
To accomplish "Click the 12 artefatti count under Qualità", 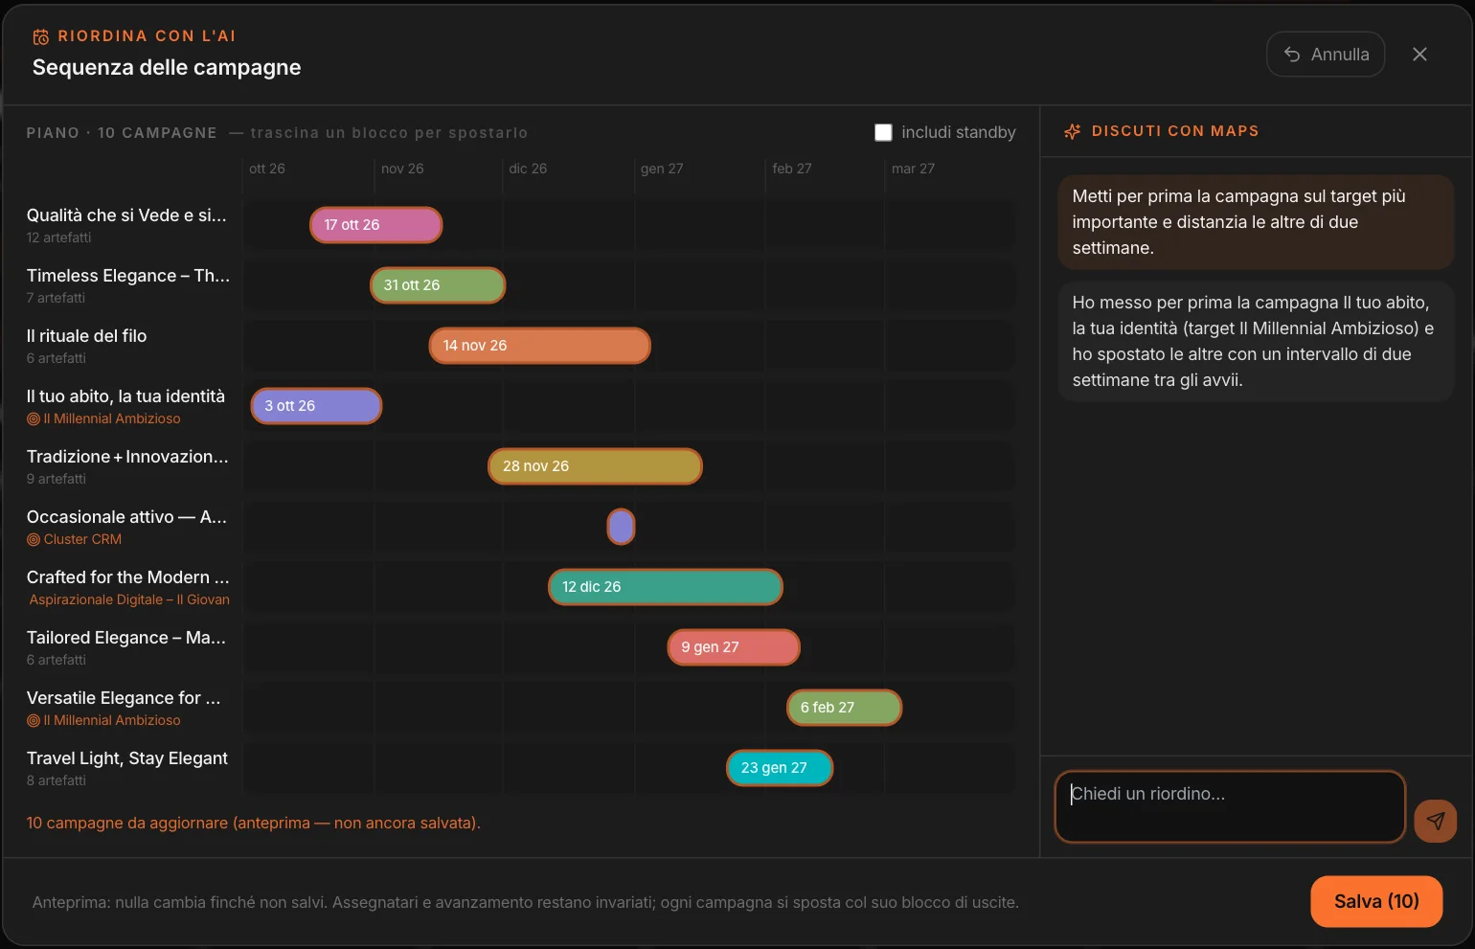I will (59, 237).
